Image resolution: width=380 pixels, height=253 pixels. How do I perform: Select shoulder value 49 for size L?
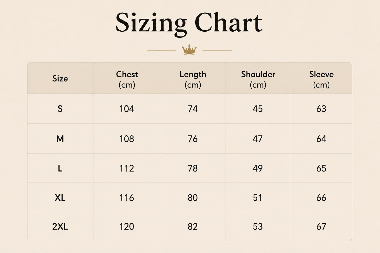pyautogui.click(x=258, y=168)
